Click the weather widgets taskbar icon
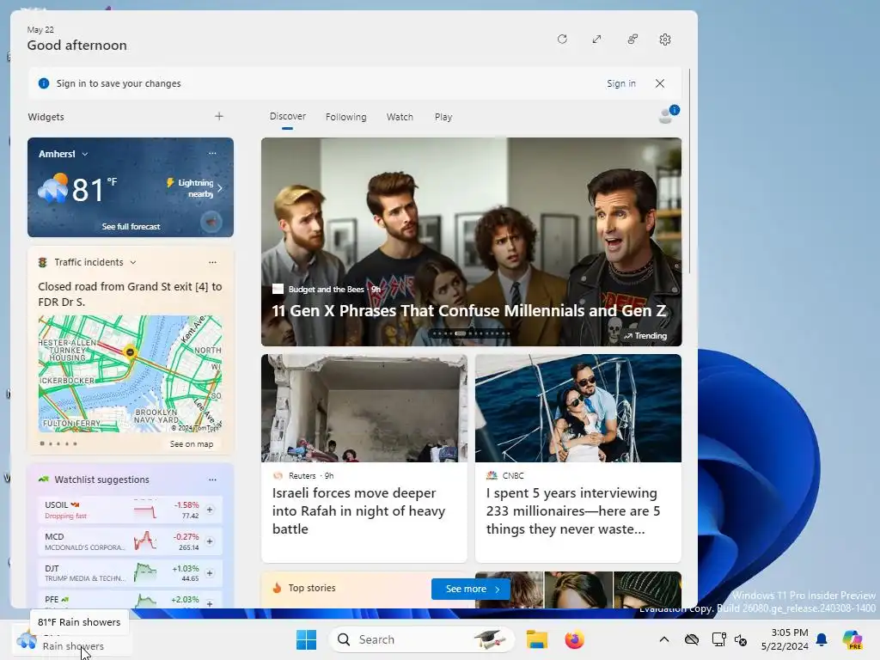Viewport: 880px width, 660px height. click(27, 639)
